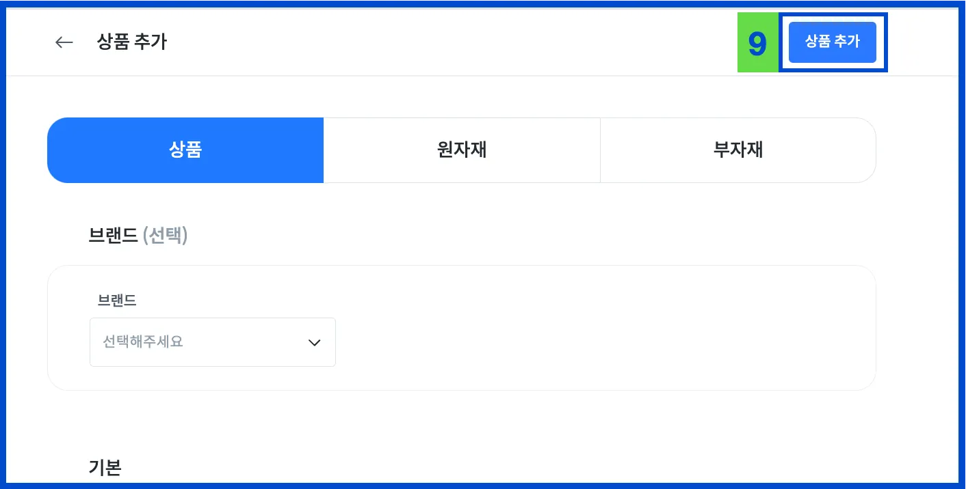
Task: Expand the brand list via chevron arrow
Action: pyautogui.click(x=315, y=343)
